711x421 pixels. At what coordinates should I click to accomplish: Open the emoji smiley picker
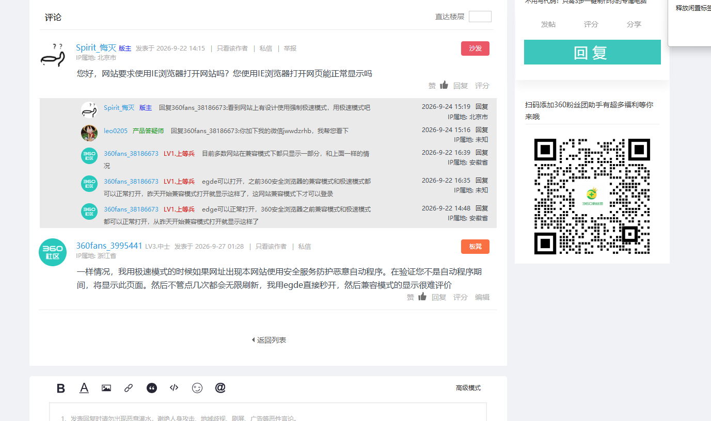click(x=197, y=388)
